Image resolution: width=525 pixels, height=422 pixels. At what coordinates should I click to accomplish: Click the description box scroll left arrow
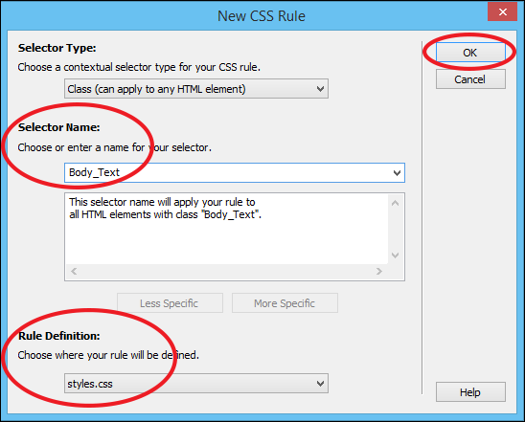tap(74, 271)
